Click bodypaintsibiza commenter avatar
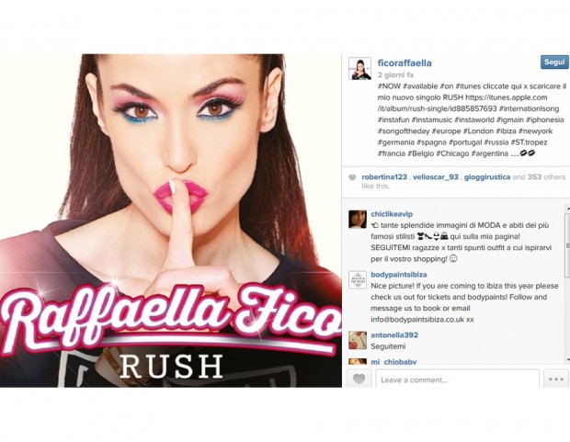Image resolution: width=570 pixels, height=442 pixels. point(358,280)
